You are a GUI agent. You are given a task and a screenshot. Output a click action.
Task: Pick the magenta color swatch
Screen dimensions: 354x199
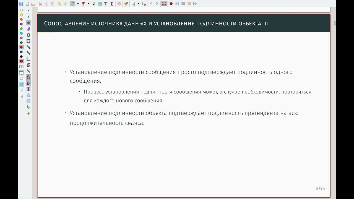click(21, 24)
